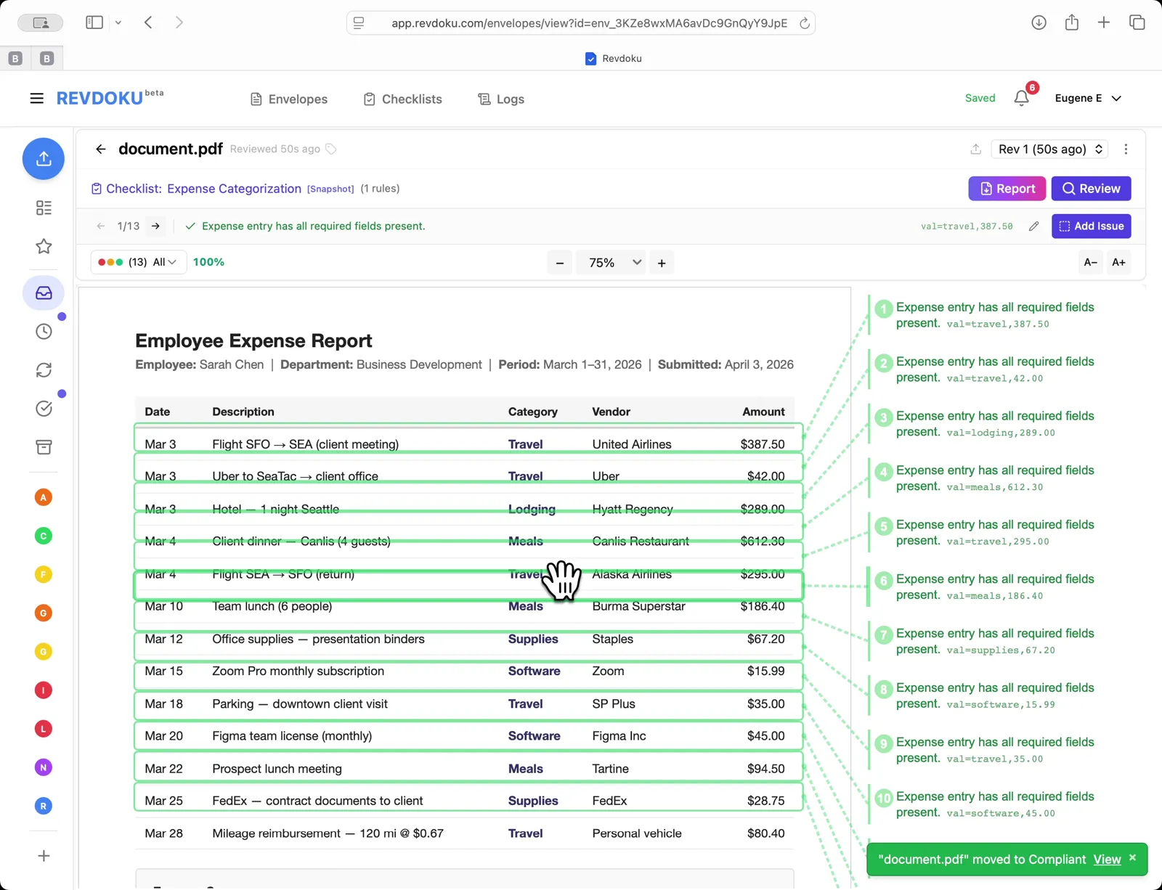1162x890 pixels.
Task: Click the browser address bar
Action: (588, 23)
